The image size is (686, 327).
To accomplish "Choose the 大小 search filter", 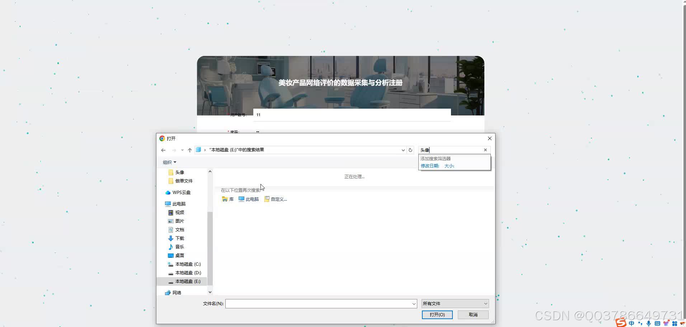I will tap(449, 166).
